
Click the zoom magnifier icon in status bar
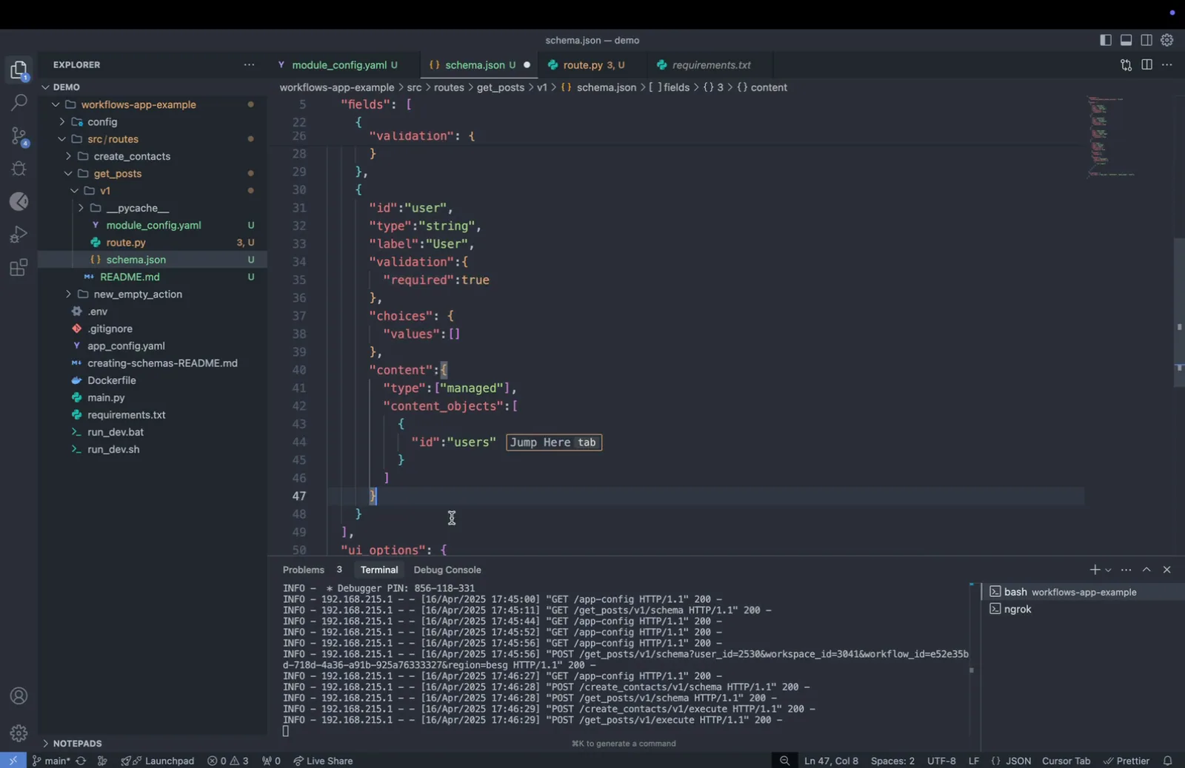pos(784,761)
